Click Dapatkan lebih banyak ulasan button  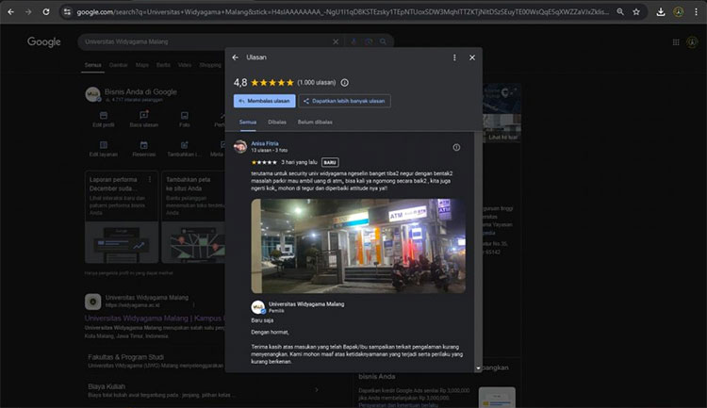pyautogui.click(x=344, y=101)
